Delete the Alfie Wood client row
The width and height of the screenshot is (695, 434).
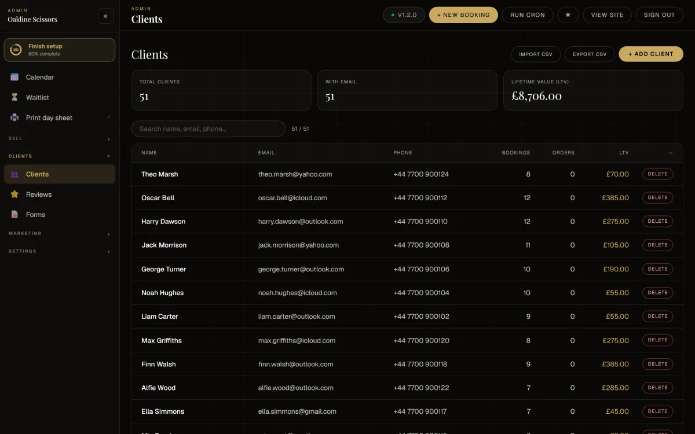coord(658,388)
